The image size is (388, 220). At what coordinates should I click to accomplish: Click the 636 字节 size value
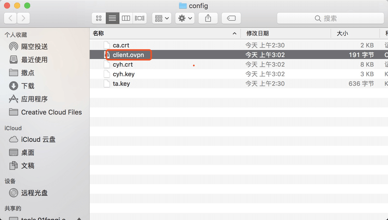click(361, 83)
